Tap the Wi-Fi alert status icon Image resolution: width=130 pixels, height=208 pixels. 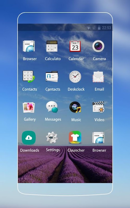click(89, 28)
